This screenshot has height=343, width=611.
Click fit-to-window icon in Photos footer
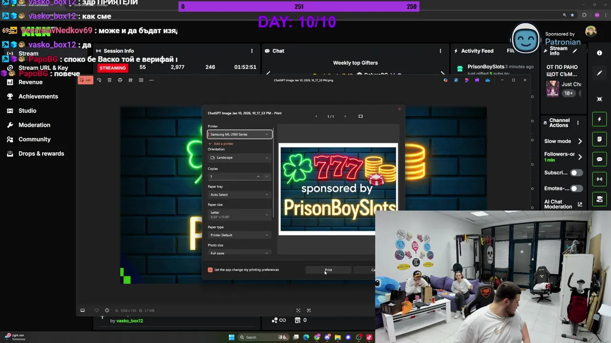click(x=298, y=310)
